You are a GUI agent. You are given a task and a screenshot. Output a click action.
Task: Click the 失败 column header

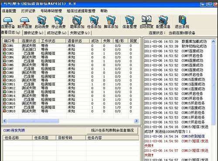coord(107,41)
